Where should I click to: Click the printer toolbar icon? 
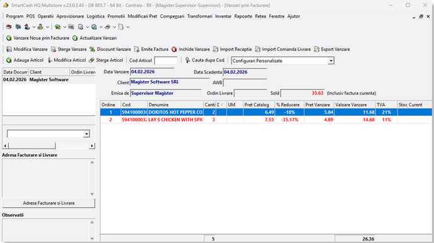click(x=108, y=27)
